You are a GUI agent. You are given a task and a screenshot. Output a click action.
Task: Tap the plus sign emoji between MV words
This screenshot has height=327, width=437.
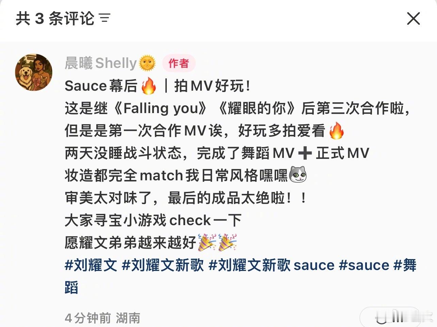[x=305, y=153]
